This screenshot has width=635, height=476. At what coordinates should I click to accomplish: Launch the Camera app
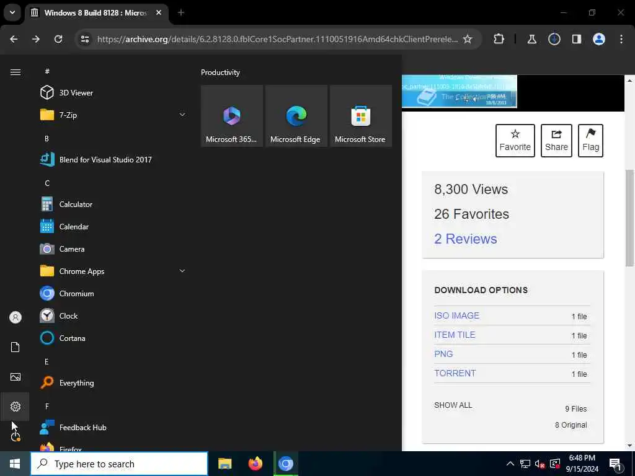tap(112, 249)
